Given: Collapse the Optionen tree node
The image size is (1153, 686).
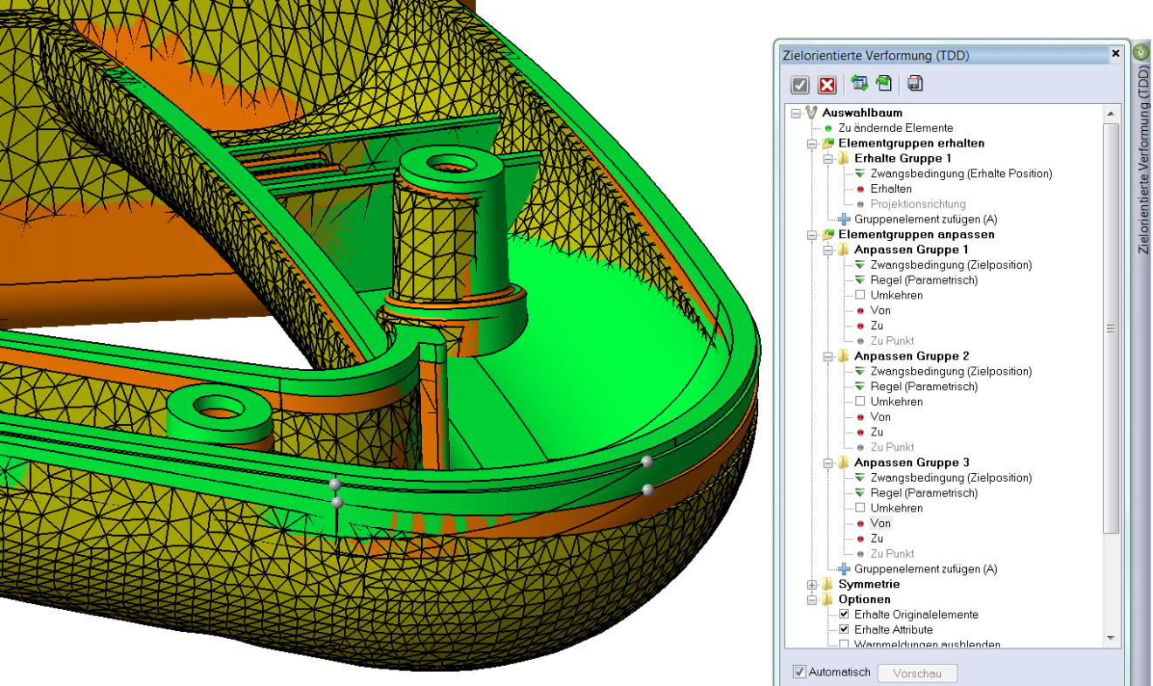Looking at the screenshot, I should pos(812,599).
